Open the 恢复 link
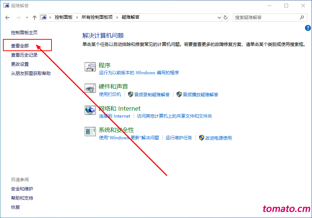This screenshot has height=218, width=312. (x=15, y=207)
